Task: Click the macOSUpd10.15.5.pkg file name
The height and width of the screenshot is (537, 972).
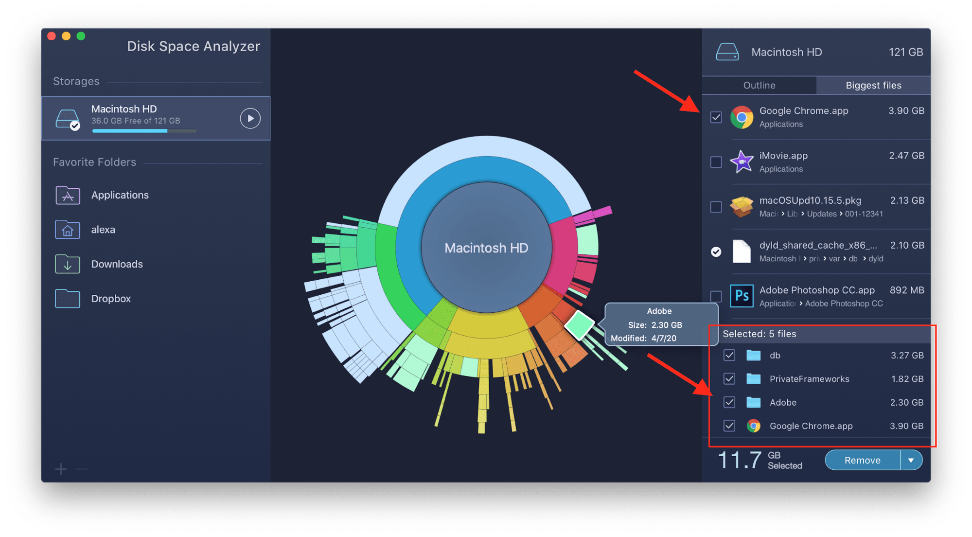Action: point(811,200)
